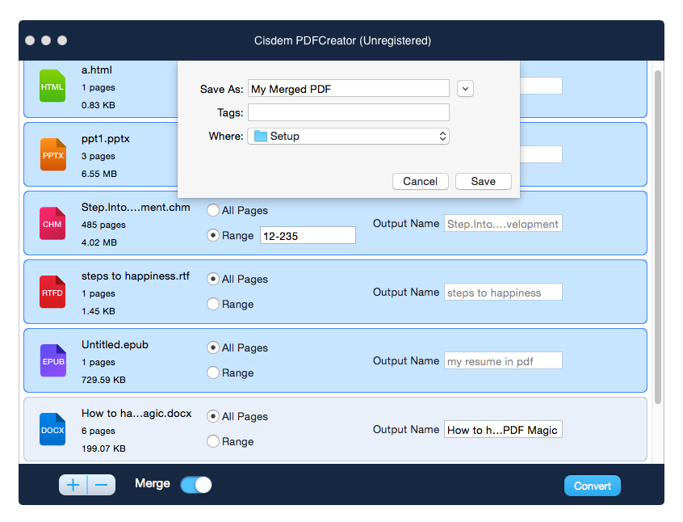Viewport: 683px width, 522px height.
Task: Click Save to confirm merged PDF name
Action: click(x=483, y=181)
